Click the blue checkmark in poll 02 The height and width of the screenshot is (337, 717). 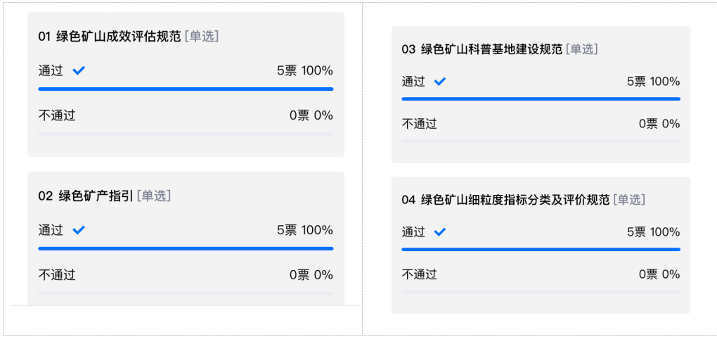[79, 230]
